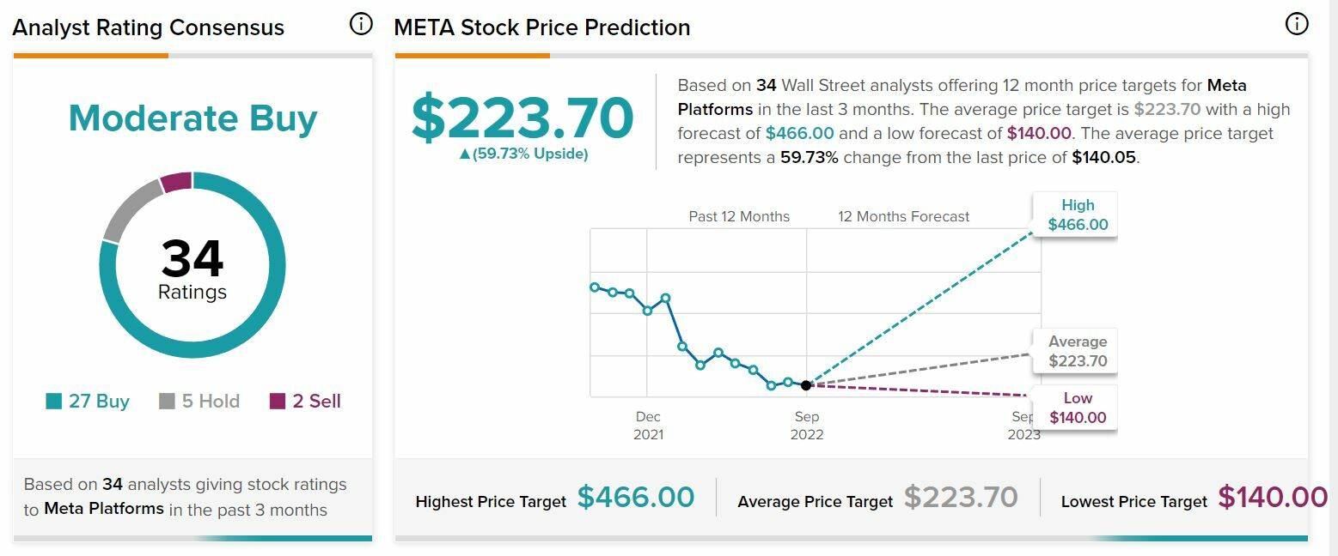The height and width of the screenshot is (556, 1338).
Task: Click the first data point on price line
Action: [x=595, y=287]
